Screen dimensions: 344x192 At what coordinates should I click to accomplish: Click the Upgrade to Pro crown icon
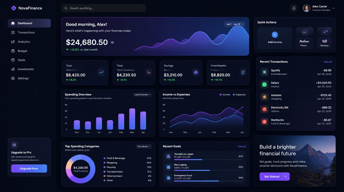15,145
